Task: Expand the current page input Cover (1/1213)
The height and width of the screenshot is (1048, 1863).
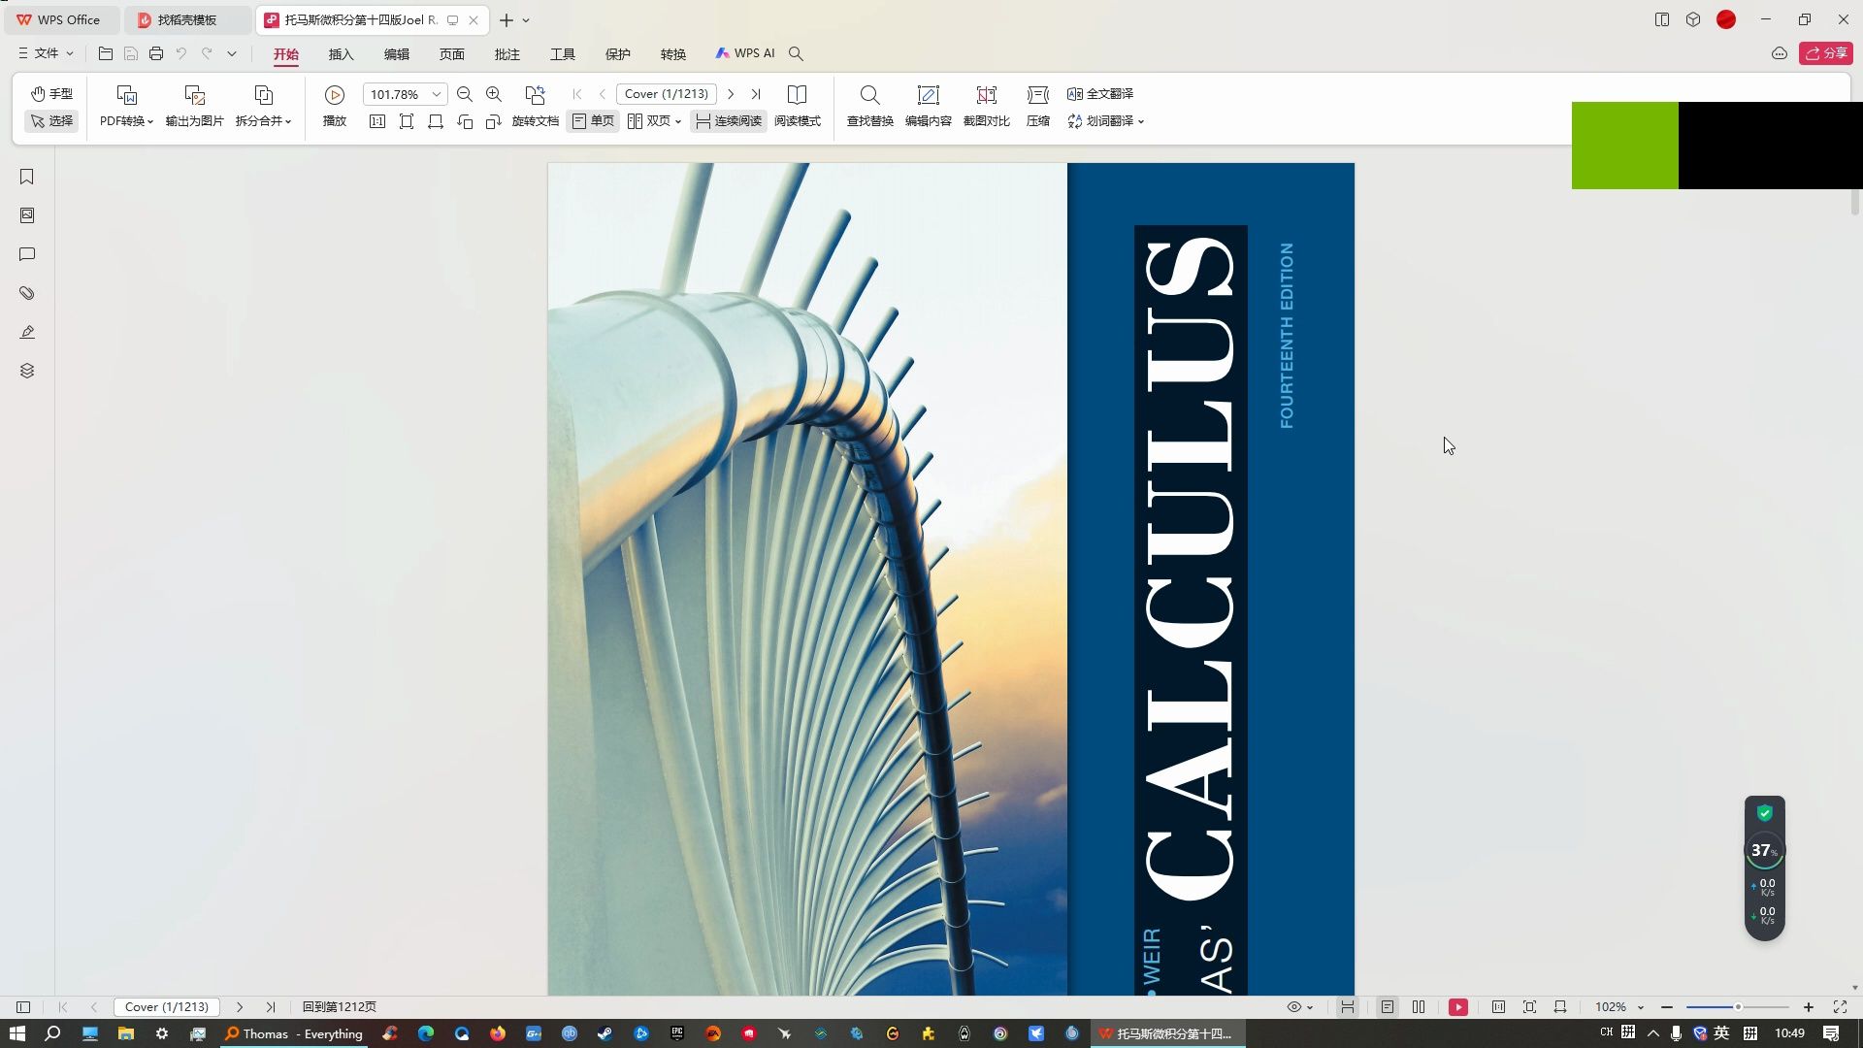Action: 667,93
